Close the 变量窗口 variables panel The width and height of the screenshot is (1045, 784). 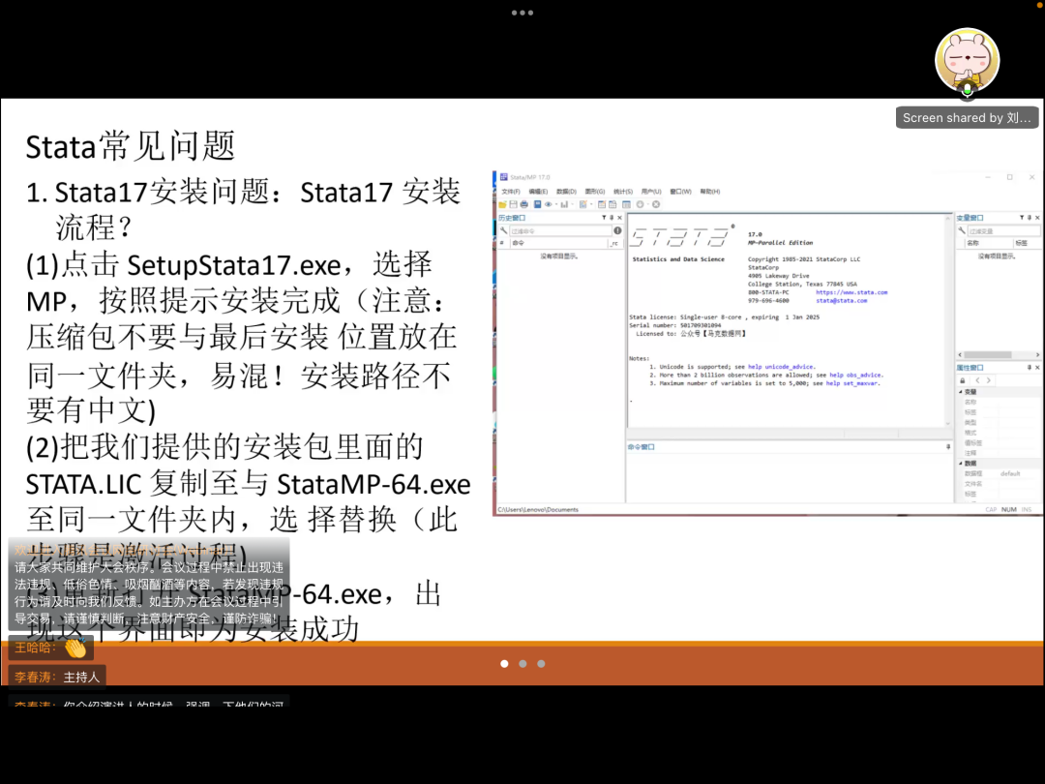tap(1037, 218)
